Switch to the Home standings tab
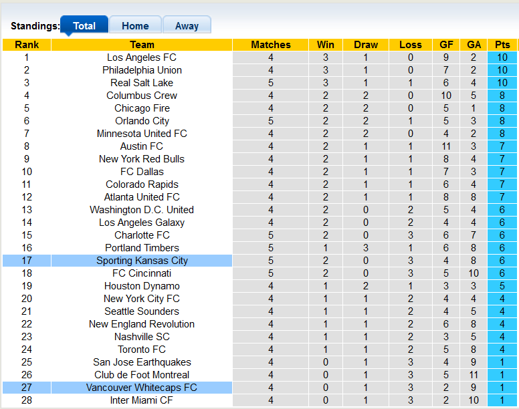 [135, 26]
